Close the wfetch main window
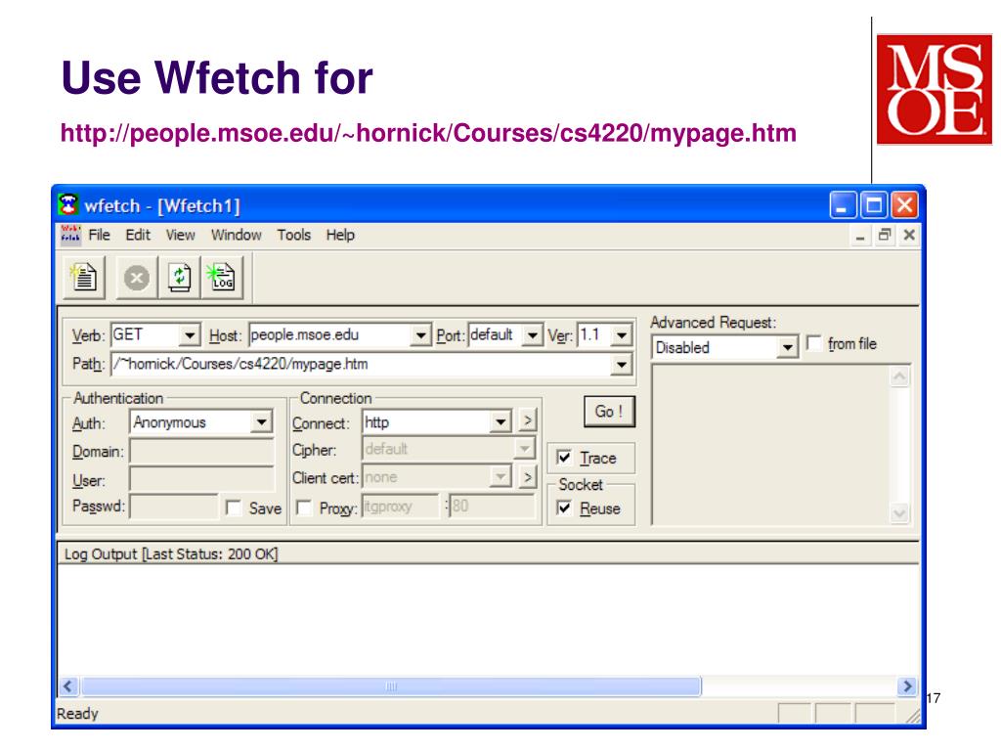 904,205
